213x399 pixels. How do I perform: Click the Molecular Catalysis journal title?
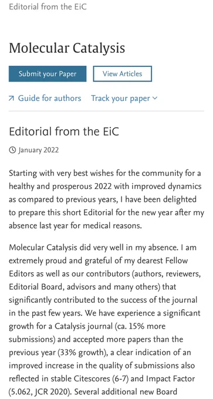tap(67, 48)
